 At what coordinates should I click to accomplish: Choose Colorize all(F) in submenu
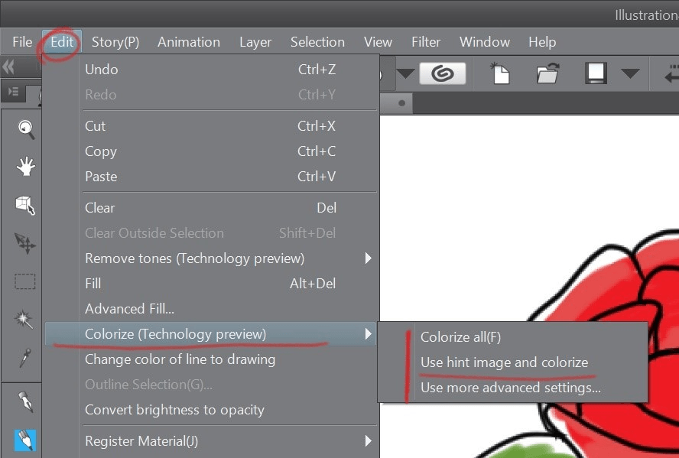tap(513, 336)
